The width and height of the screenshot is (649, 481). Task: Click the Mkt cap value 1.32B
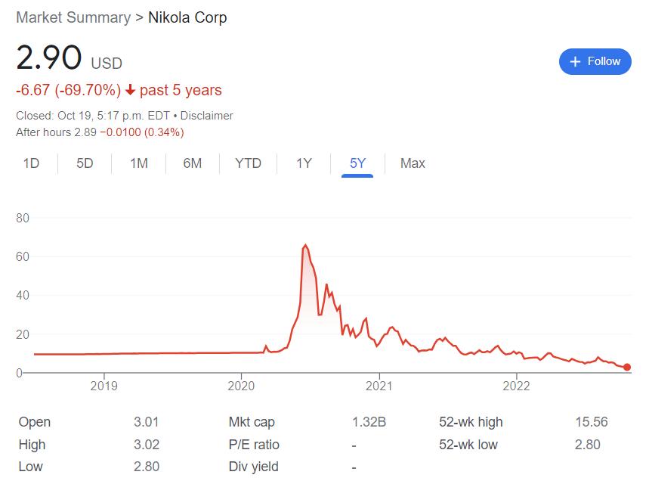pyautogui.click(x=369, y=422)
